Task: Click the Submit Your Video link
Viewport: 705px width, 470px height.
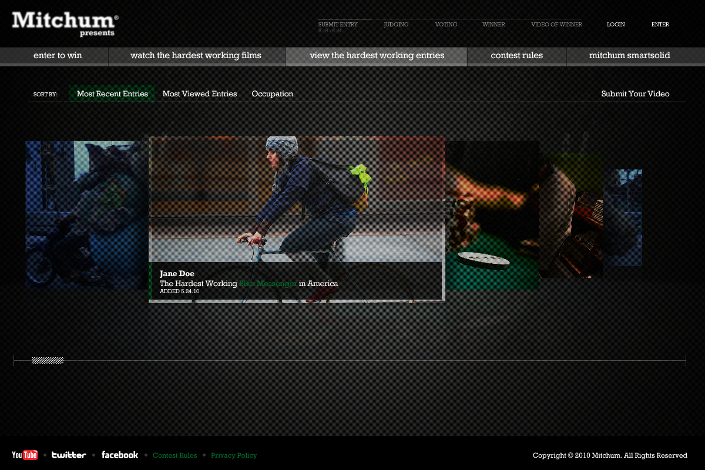Action: (635, 94)
